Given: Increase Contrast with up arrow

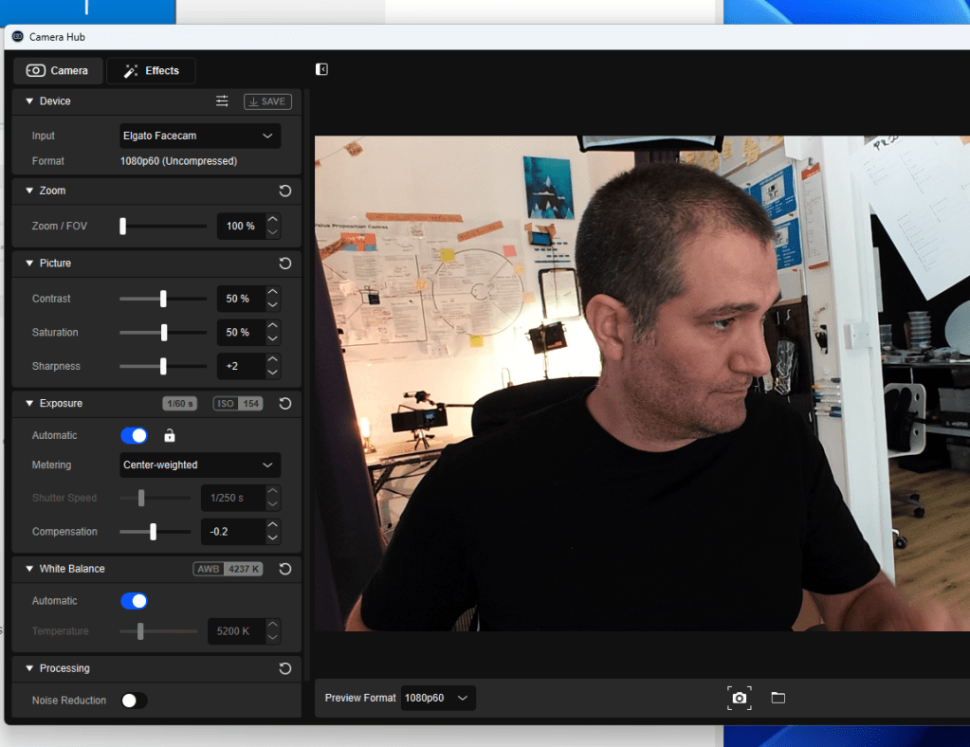Looking at the screenshot, I should coord(273,292).
